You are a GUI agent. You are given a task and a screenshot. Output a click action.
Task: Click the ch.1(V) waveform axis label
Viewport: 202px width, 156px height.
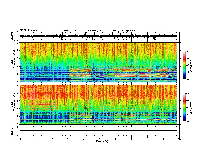click(x=12, y=36)
